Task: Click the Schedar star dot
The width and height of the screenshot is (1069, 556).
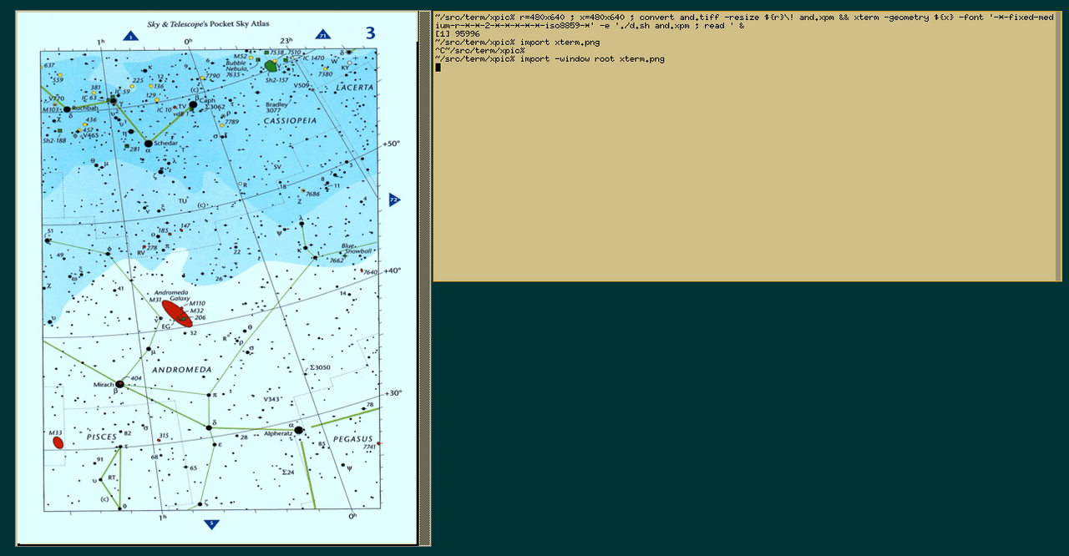Action: (x=148, y=144)
